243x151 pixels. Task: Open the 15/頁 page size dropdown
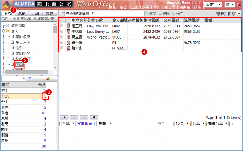(182, 124)
